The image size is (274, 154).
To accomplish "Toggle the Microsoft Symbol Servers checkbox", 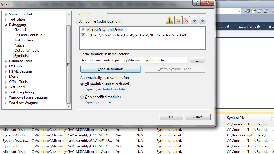I will (83, 30).
